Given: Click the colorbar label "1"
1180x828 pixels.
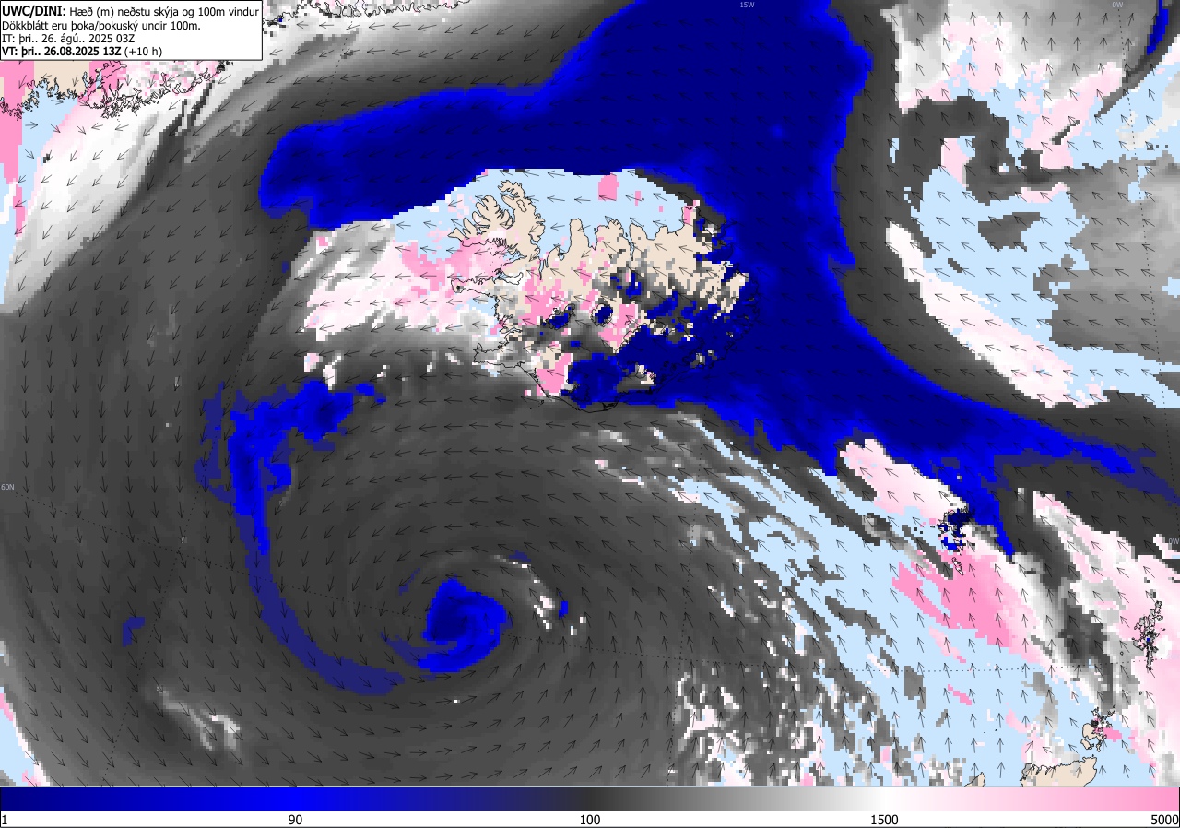Looking at the screenshot, I should pos(5,820).
